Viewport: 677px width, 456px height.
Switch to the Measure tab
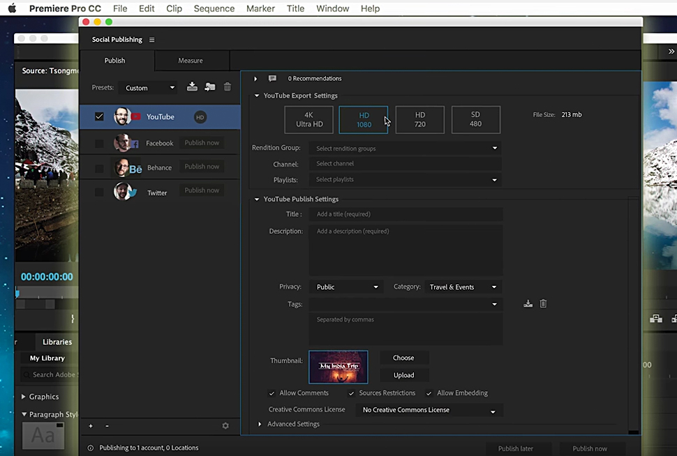[x=191, y=61]
